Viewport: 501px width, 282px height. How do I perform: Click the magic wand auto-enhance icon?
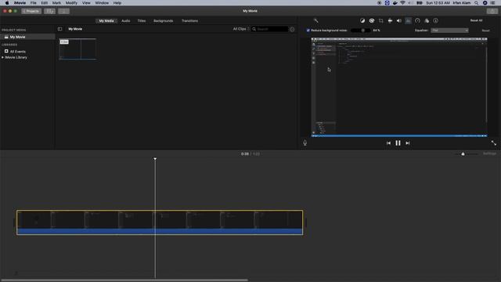tap(316, 21)
